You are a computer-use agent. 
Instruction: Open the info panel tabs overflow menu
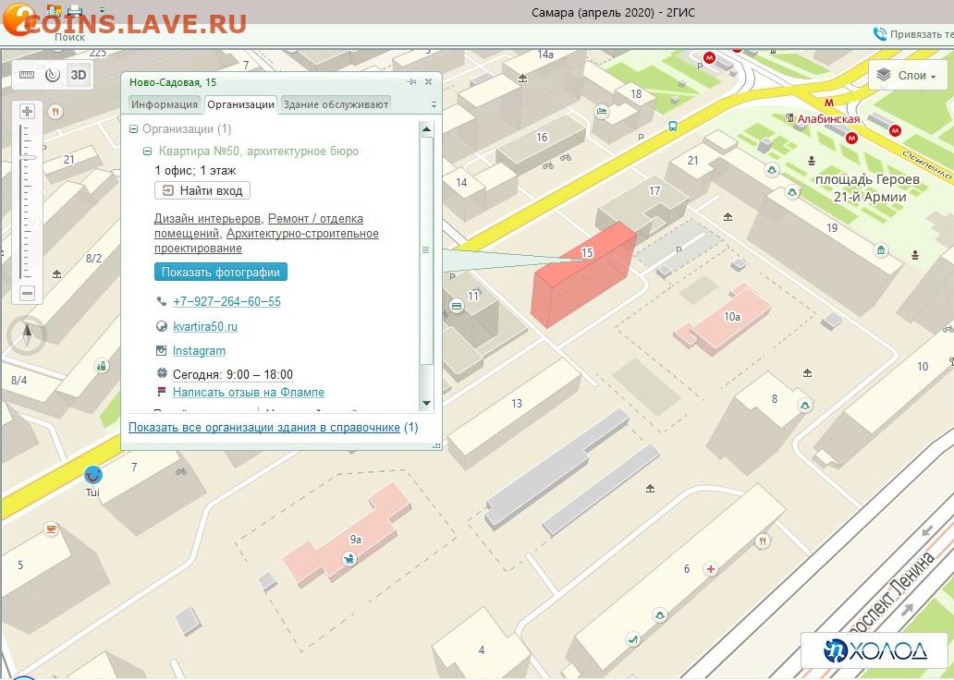[434, 104]
